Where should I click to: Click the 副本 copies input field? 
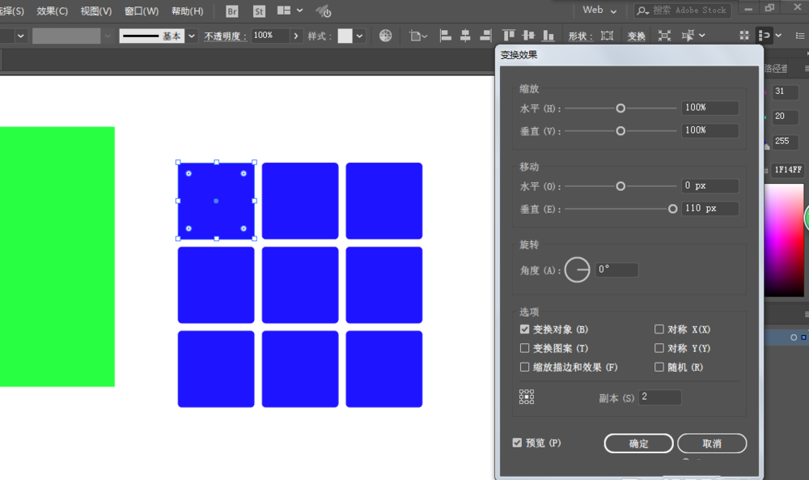pos(660,397)
